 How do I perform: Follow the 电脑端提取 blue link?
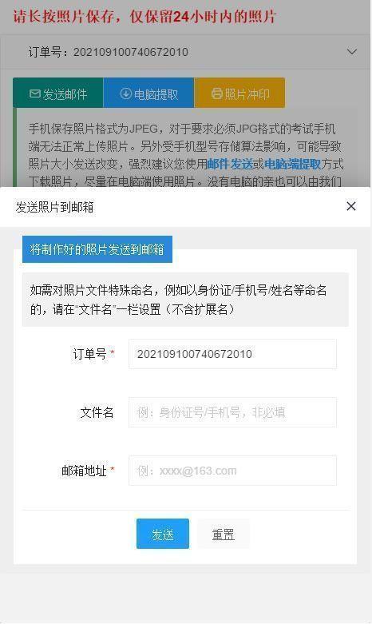[x=292, y=164]
